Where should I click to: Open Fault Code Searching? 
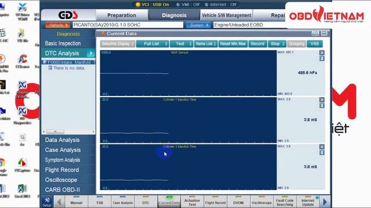point(285,202)
